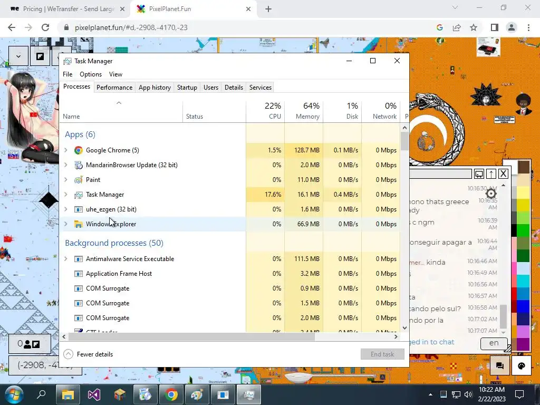Click the 'in to chat' login link
540x405 pixels.
tap(432, 342)
